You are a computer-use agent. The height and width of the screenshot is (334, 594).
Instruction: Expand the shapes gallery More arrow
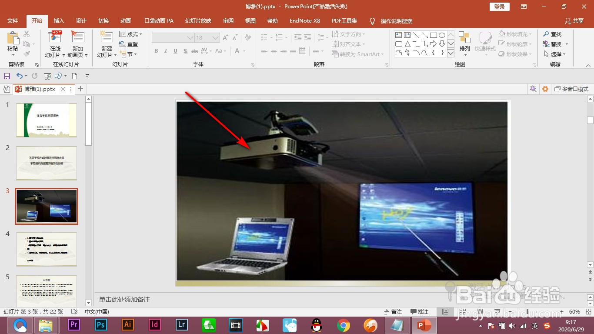451,53
